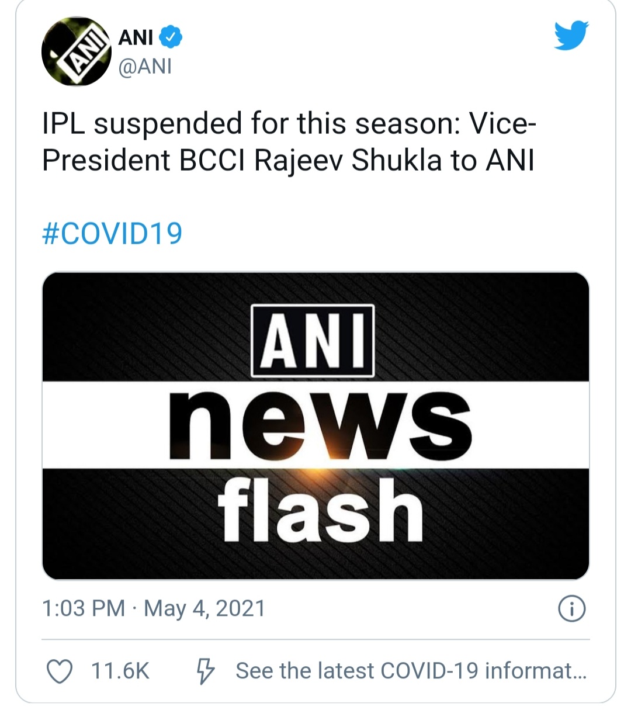Open the 1:03 PM timestamp
The width and height of the screenshot is (631, 710).
tap(84, 608)
